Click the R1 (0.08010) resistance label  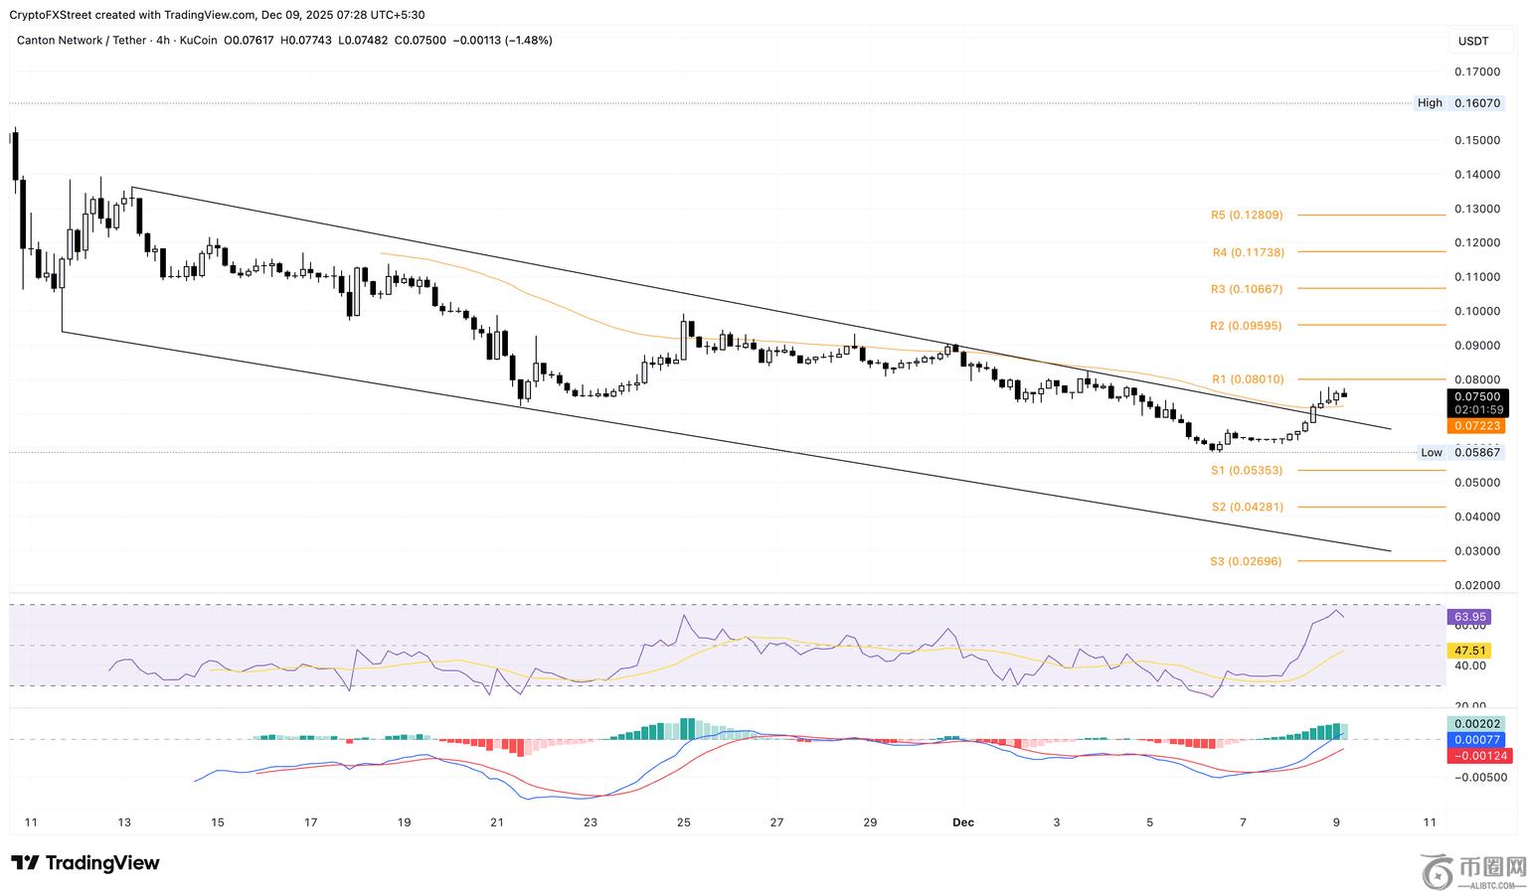(x=1247, y=379)
